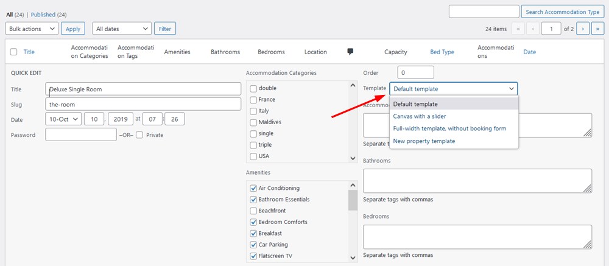Click the Bedrooms tags text area
The image size is (609, 266).
[477, 237]
